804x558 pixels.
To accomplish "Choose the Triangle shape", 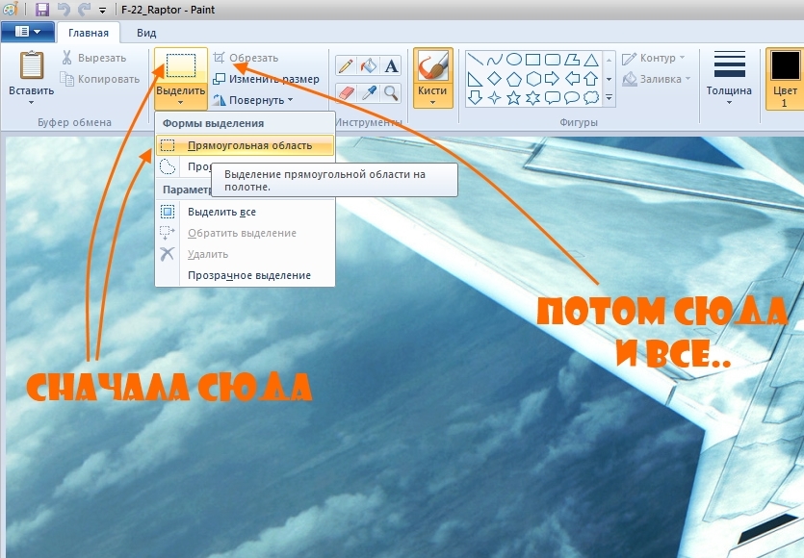I will point(591,60).
